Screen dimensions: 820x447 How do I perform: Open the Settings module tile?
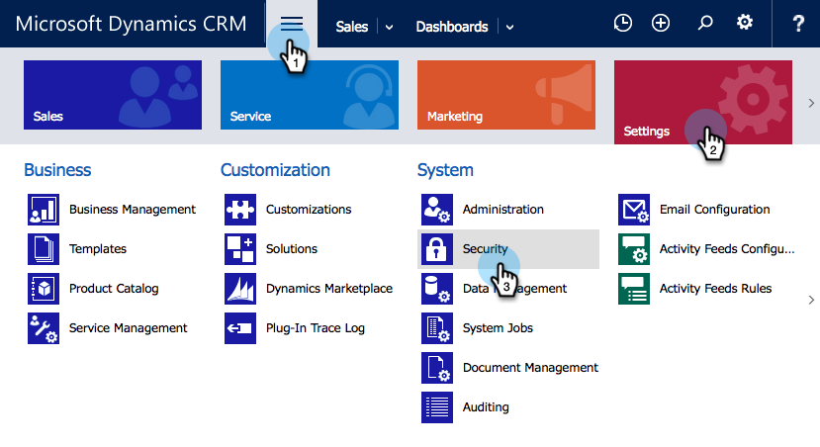click(702, 101)
